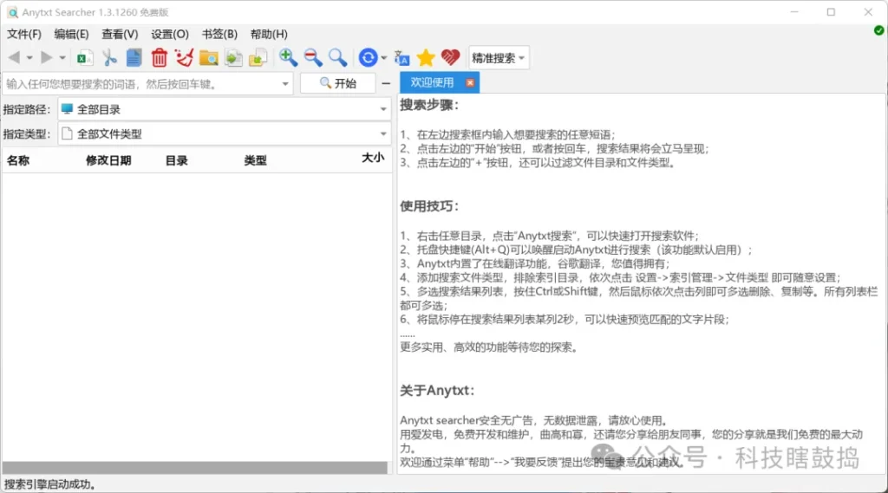Click the 搜索步骤 heading text
Screen dimensions: 888x493
coord(428,105)
